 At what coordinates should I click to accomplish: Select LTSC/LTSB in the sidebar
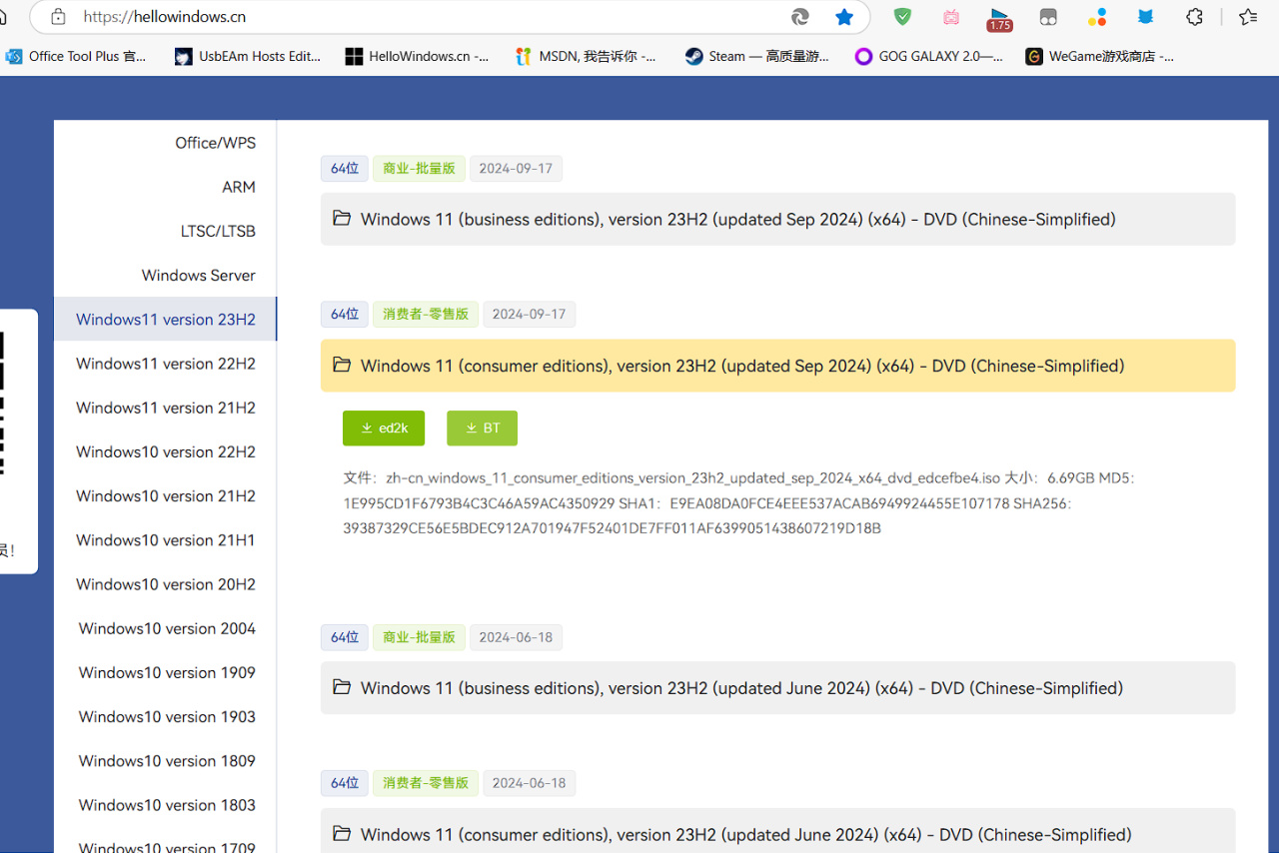pos(166,231)
